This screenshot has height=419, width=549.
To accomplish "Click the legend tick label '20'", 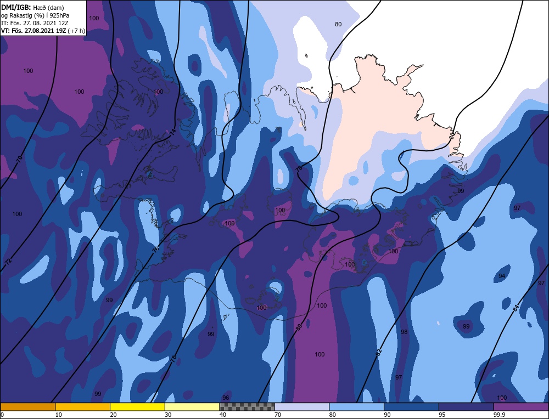I will [114, 415].
